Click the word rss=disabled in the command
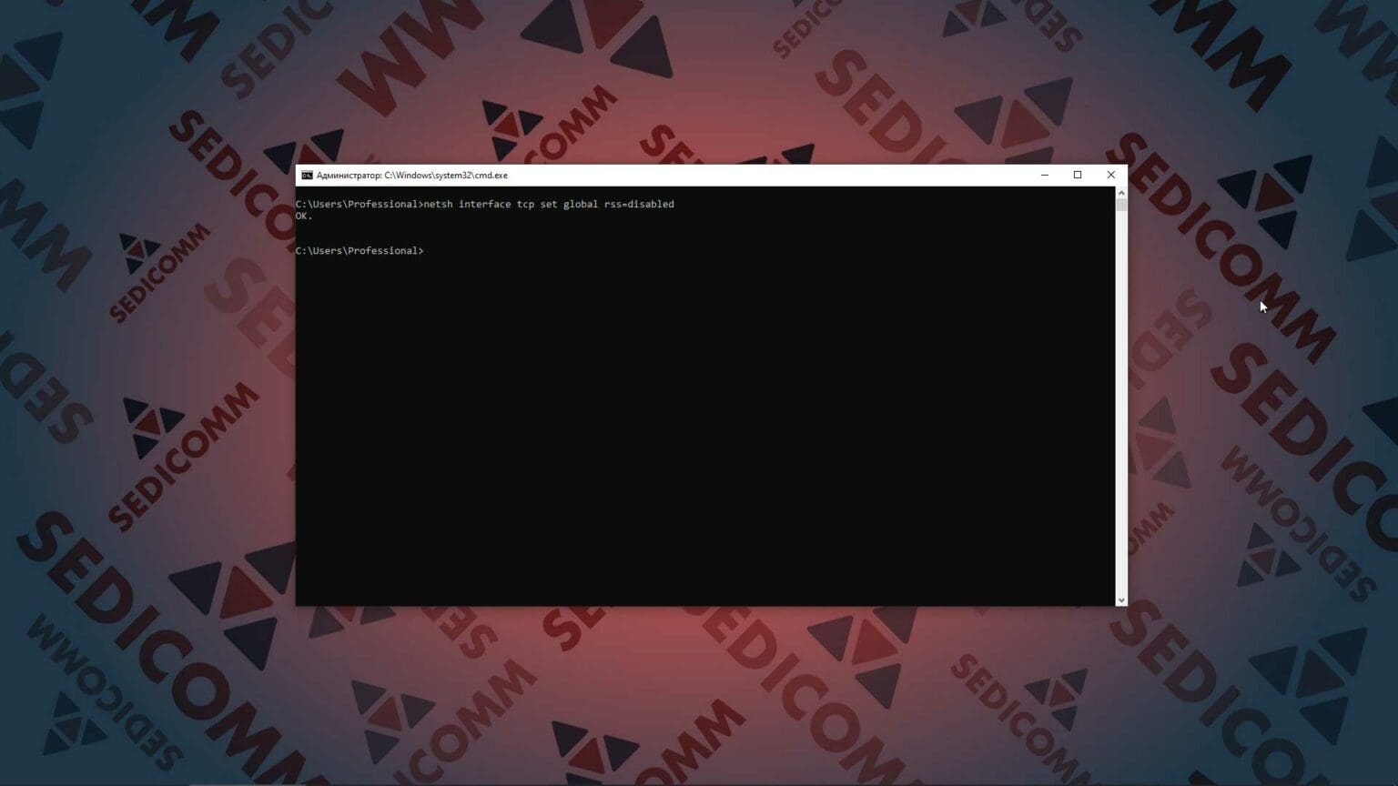 tap(640, 204)
